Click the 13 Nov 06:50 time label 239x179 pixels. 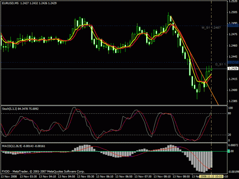click(124, 177)
